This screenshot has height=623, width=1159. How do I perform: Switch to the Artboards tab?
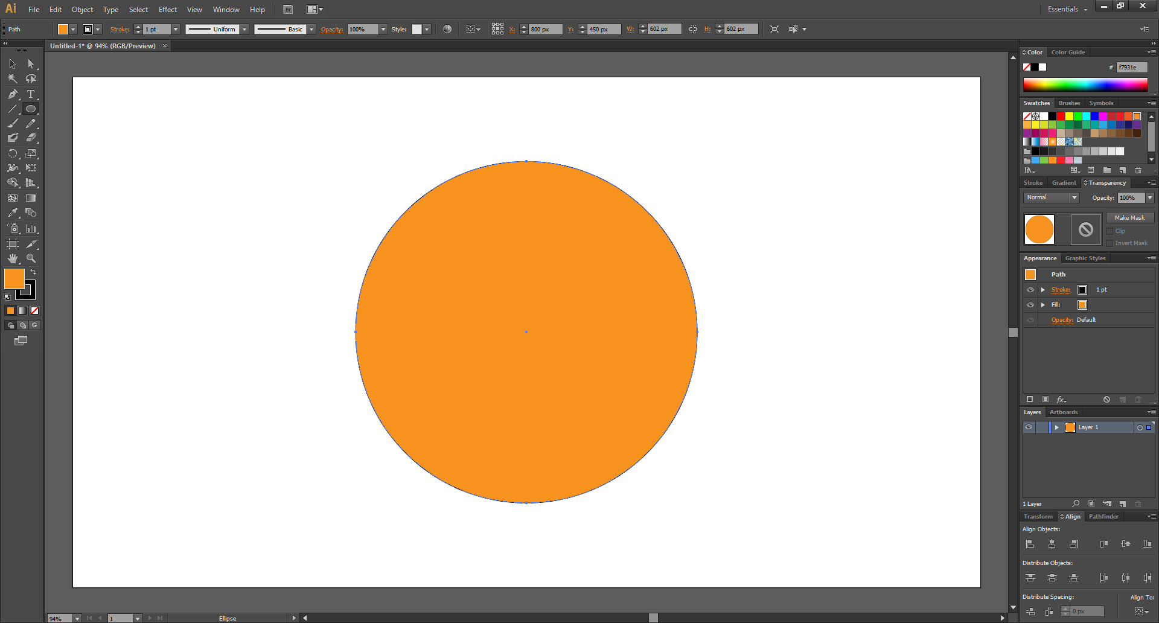tap(1064, 412)
